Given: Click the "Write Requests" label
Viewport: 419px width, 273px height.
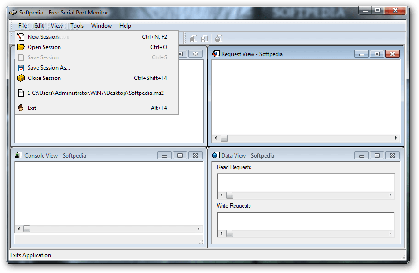Looking at the screenshot, I should pos(234,206).
